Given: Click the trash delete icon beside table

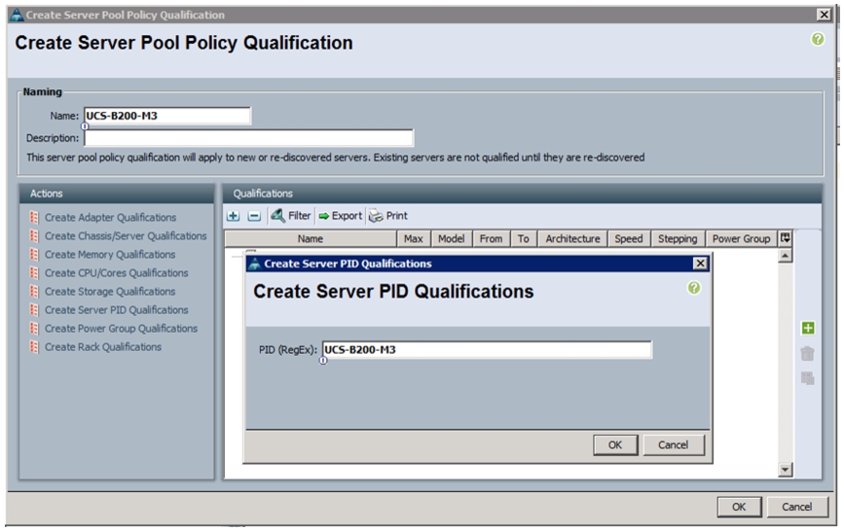Looking at the screenshot, I should click(807, 353).
